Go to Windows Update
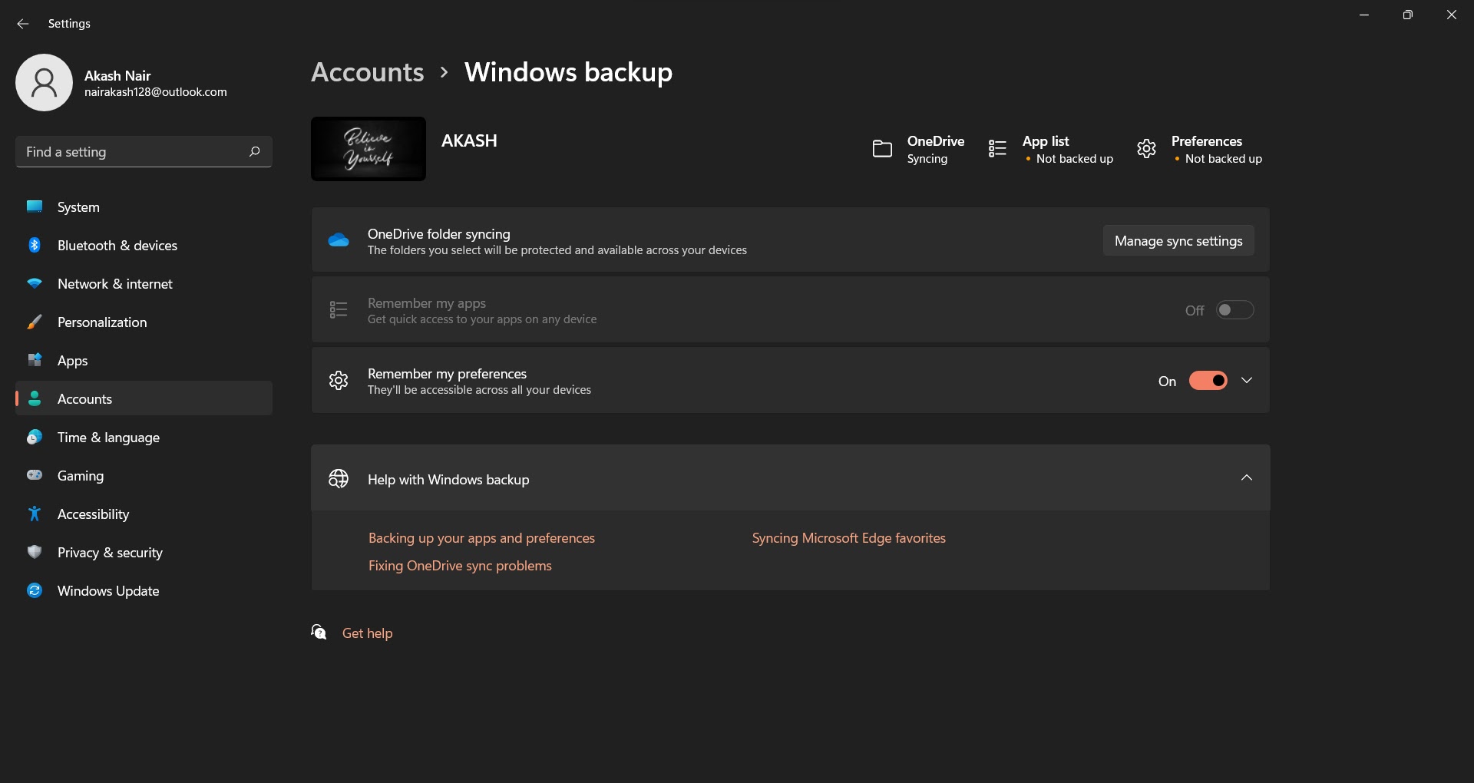 (x=144, y=590)
